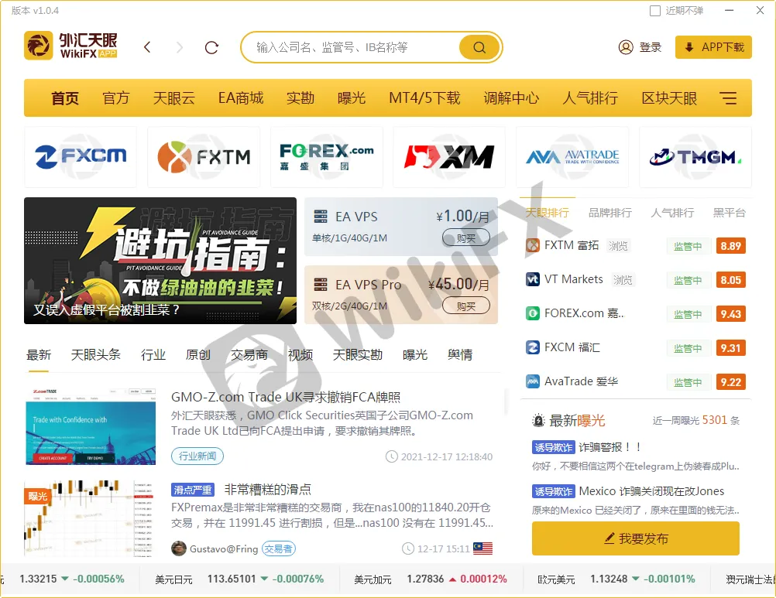776x598 pixels.
Task: Open 区块天眼 navigation item
Action: (x=669, y=97)
